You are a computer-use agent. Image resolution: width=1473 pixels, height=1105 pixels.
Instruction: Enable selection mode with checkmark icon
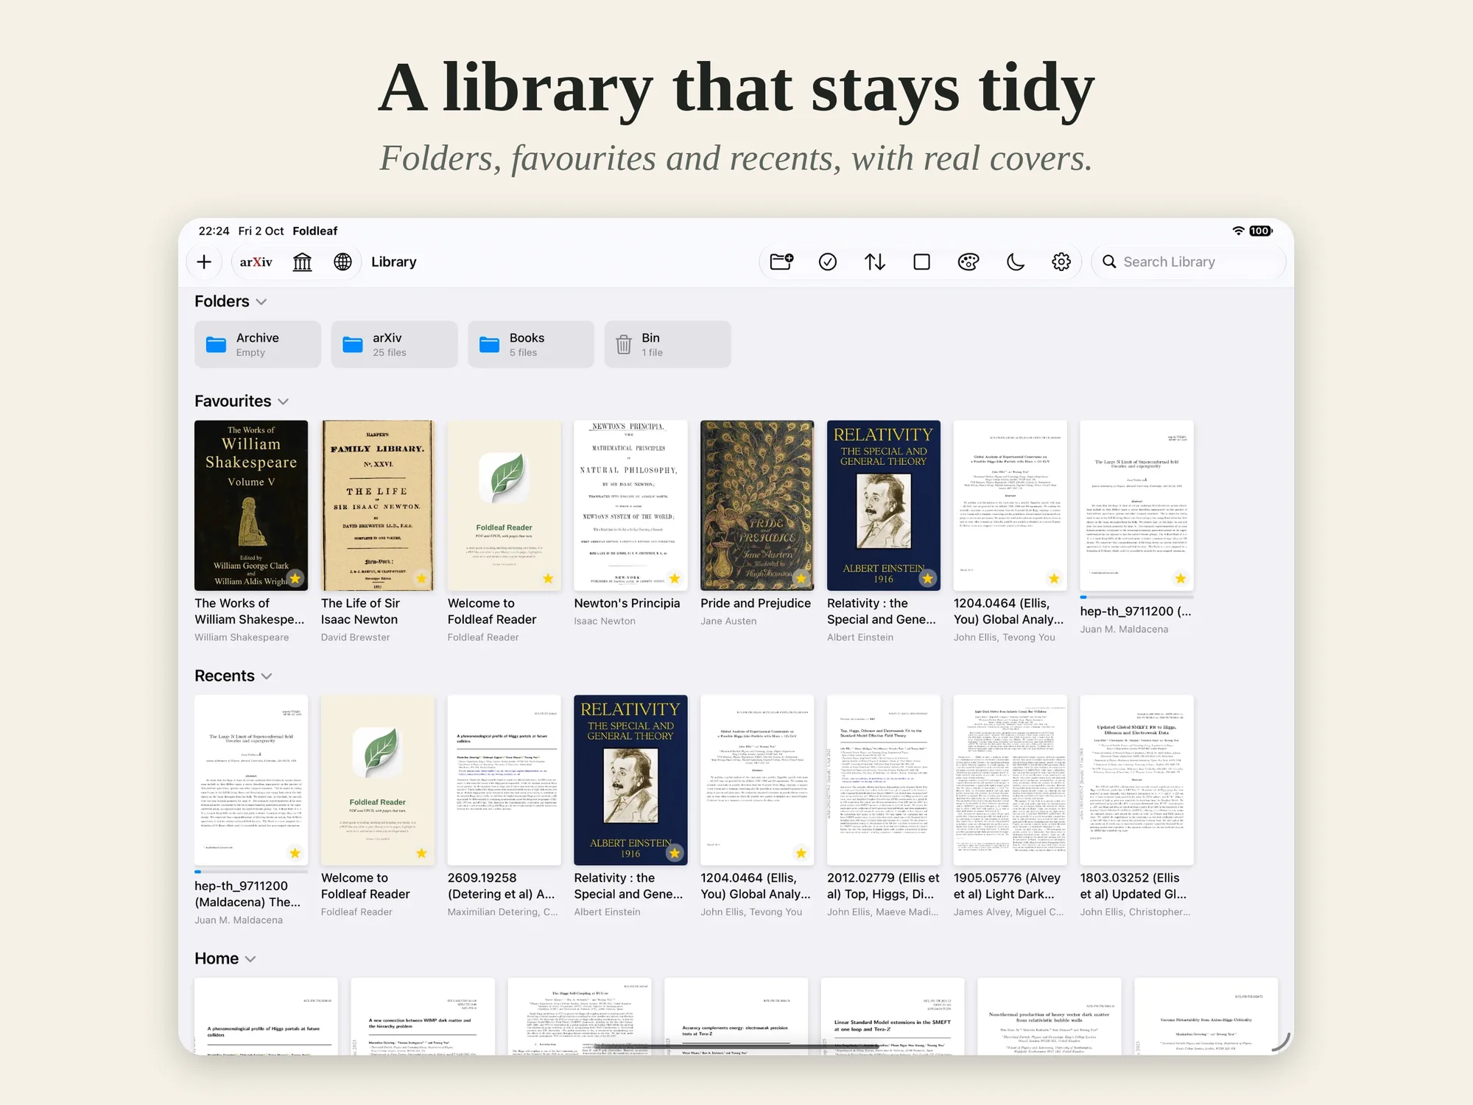[x=828, y=262]
